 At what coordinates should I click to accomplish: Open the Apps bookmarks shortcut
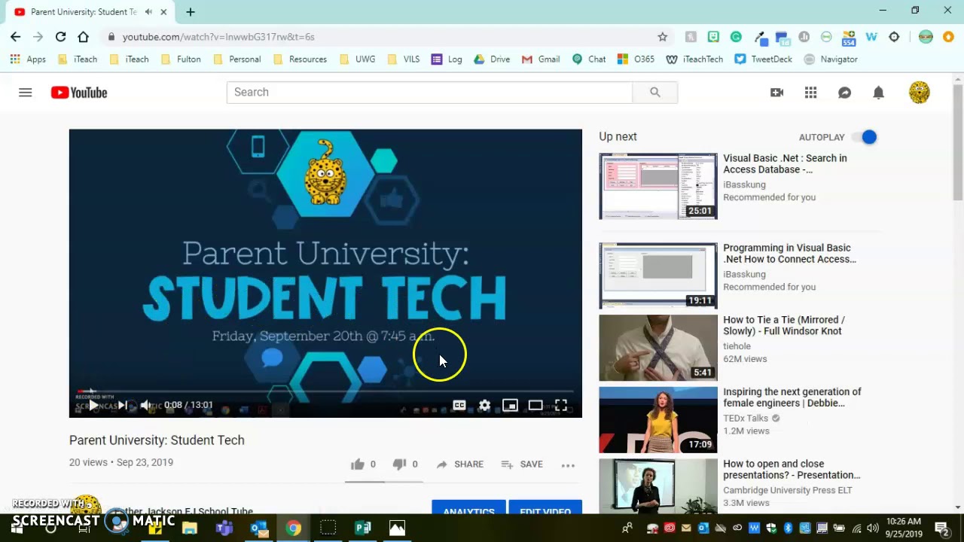point(28,59)
